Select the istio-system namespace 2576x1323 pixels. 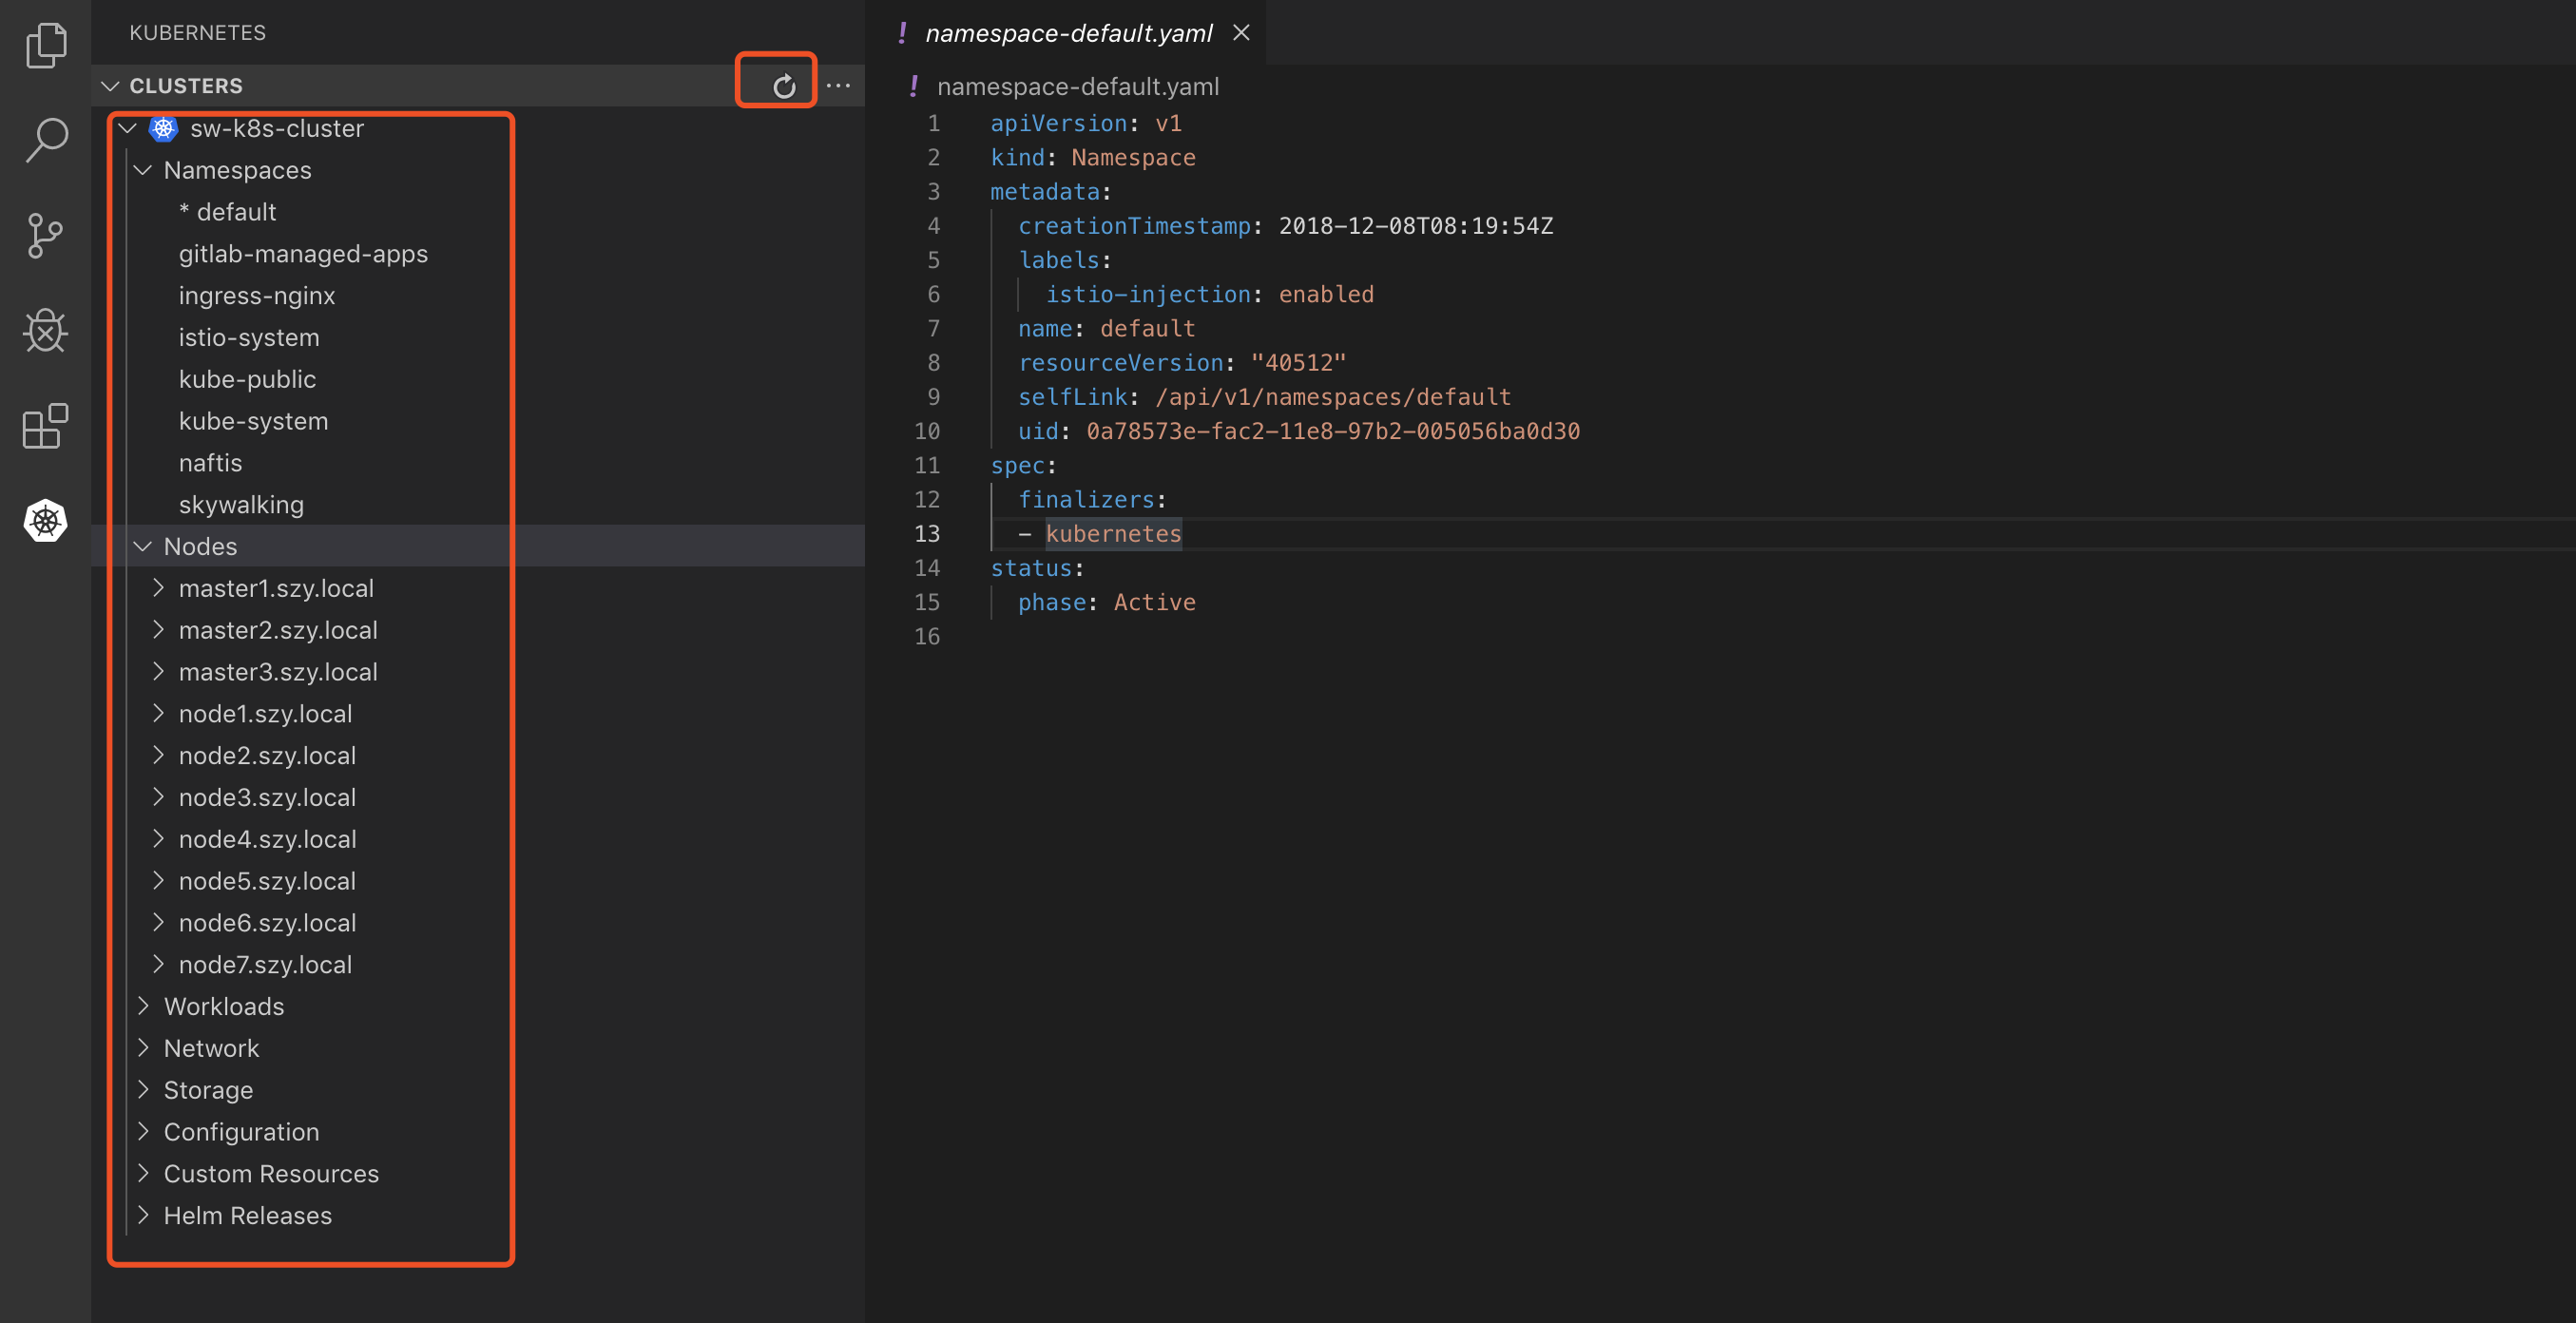pyautogui.click(x=249, y=337)
